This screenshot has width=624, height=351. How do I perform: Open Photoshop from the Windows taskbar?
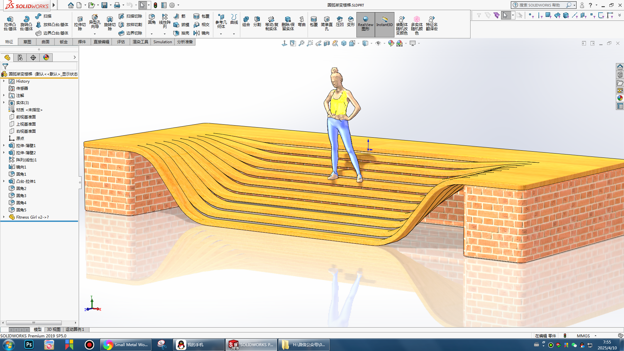click(29, 344)
